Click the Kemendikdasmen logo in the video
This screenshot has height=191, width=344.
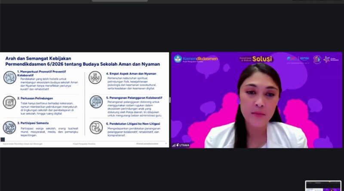tap(196, 59)
